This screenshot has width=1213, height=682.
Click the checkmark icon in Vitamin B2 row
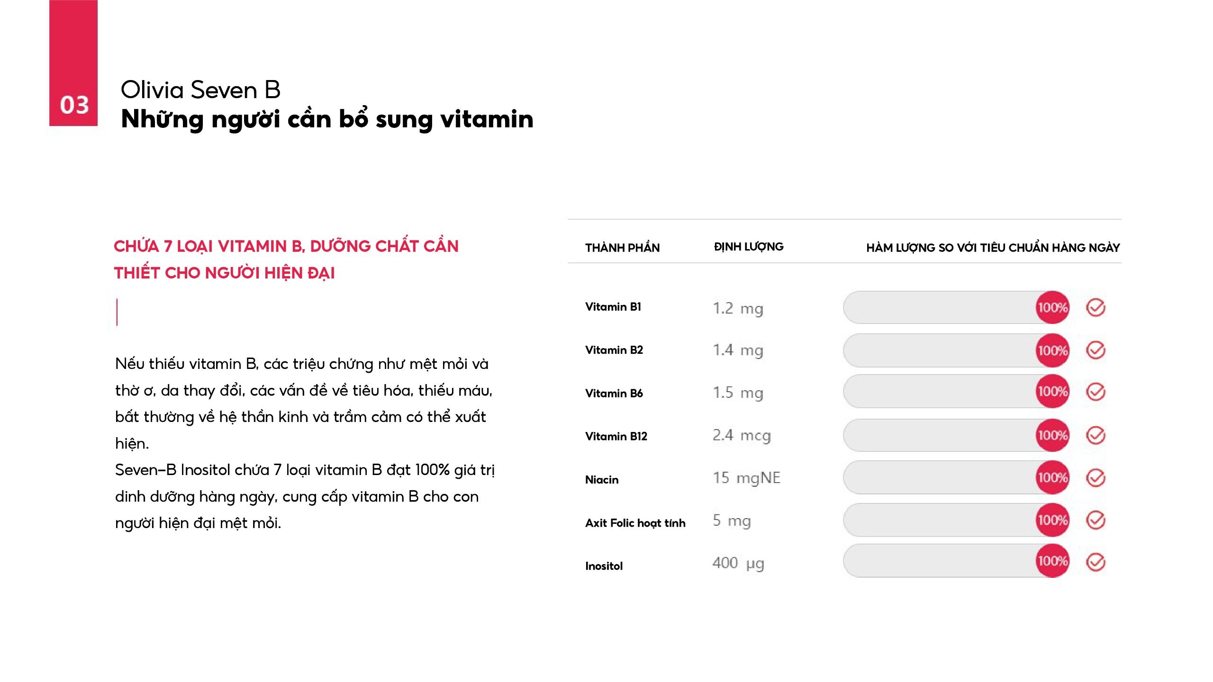coord(1095,350)
